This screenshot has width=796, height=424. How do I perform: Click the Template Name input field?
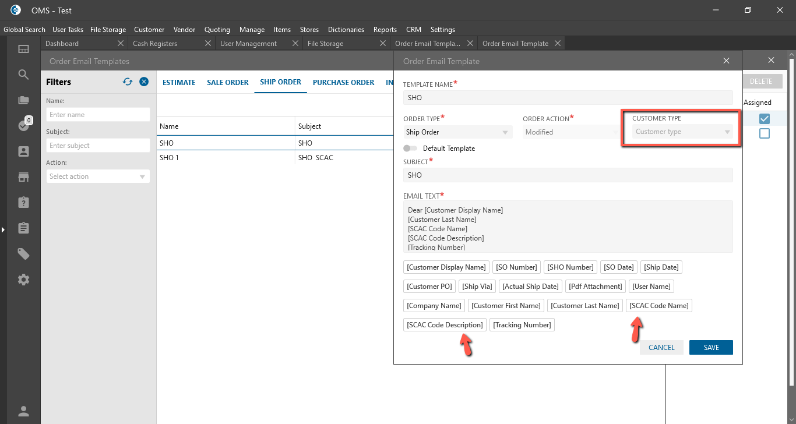[x=568, y=98]
